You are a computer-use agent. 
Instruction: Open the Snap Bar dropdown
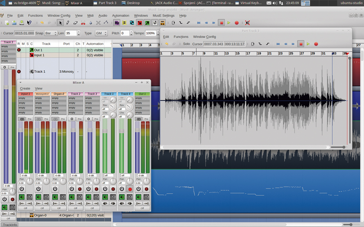[51, 33]
